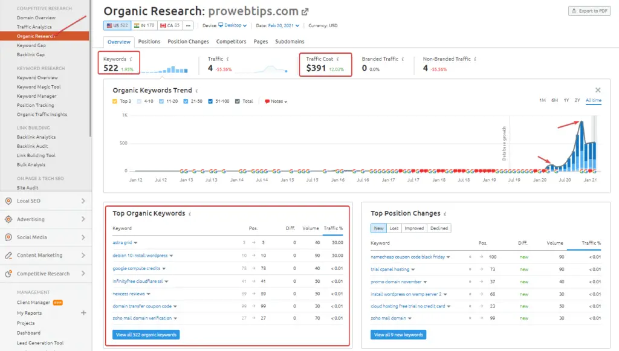Image resolution: width=619 pixels, height=351 pixels.
Task: Click the Local SEO pin icon
Action: click(8, 201)
